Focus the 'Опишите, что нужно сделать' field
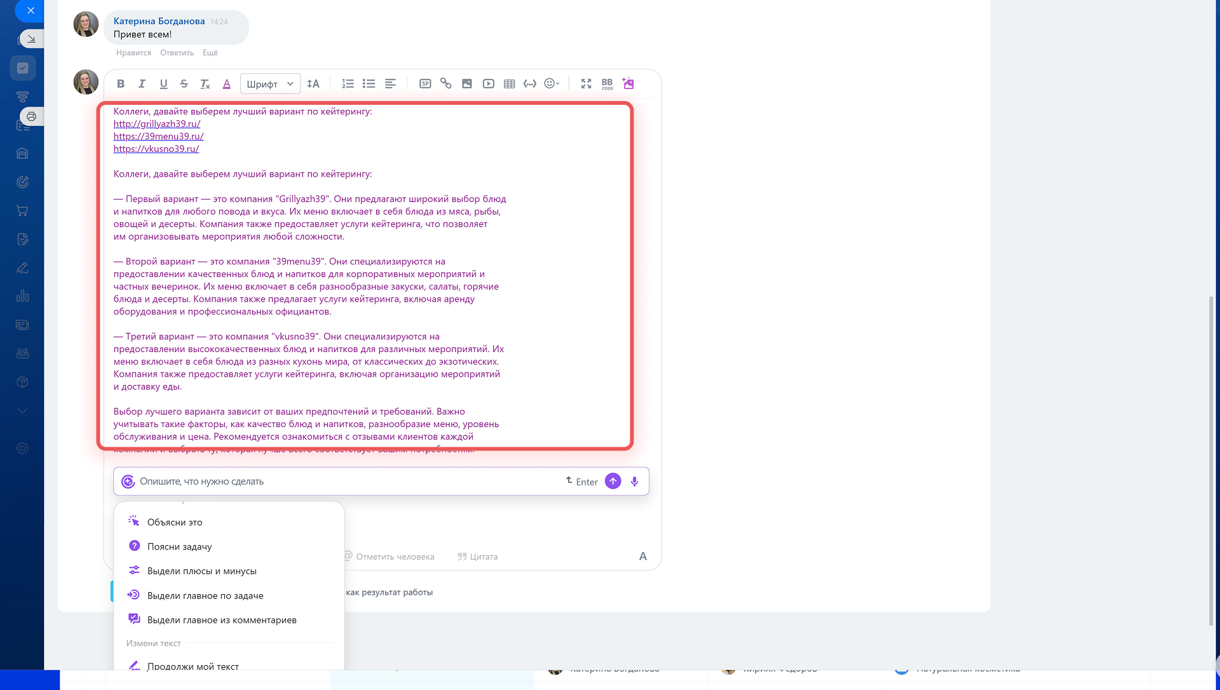This screenshot has width=1220, height=690. 343,482
